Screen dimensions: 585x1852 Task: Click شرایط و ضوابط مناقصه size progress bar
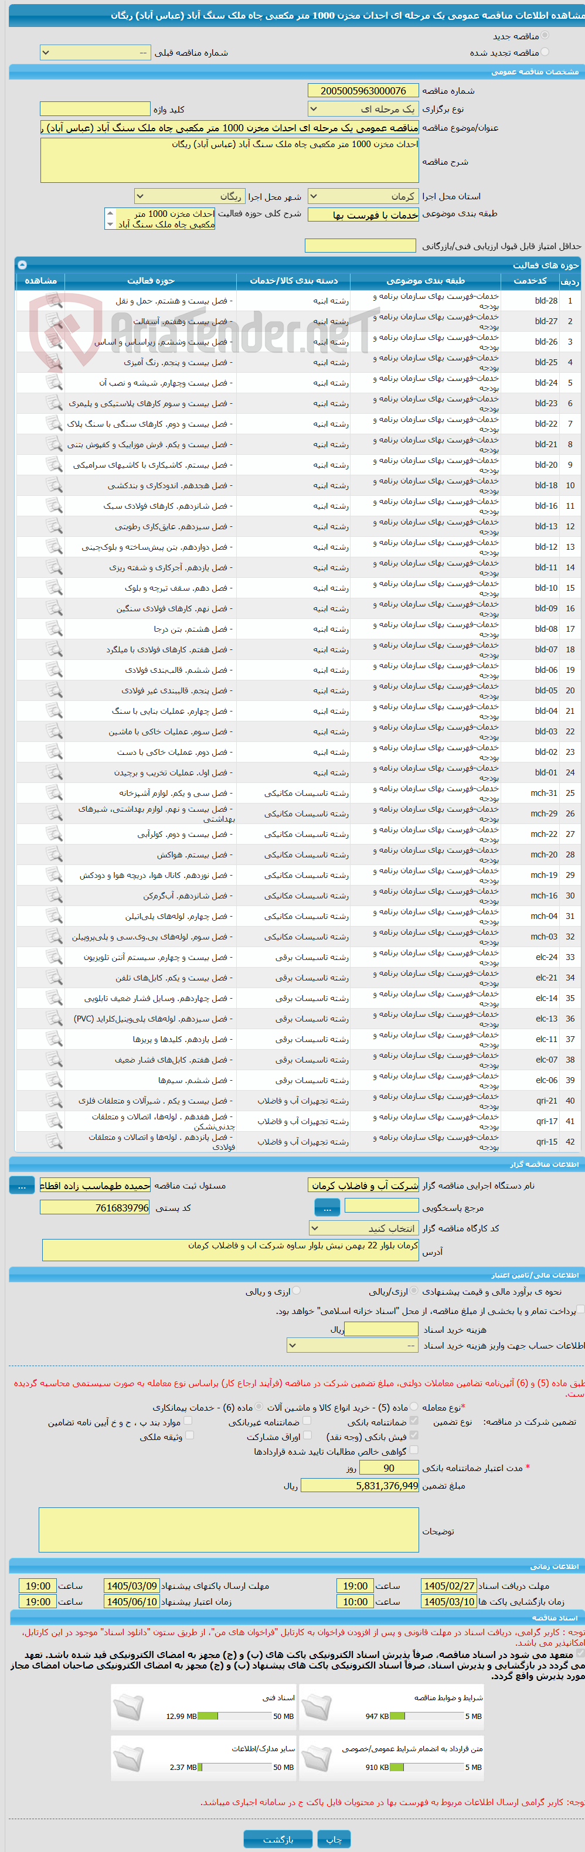pyautogui.click(x=426, y=1716)
